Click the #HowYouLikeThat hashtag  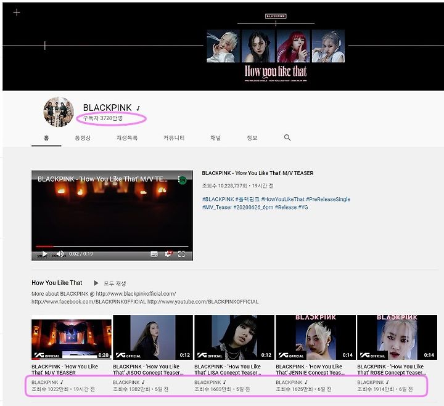(282, 199)
